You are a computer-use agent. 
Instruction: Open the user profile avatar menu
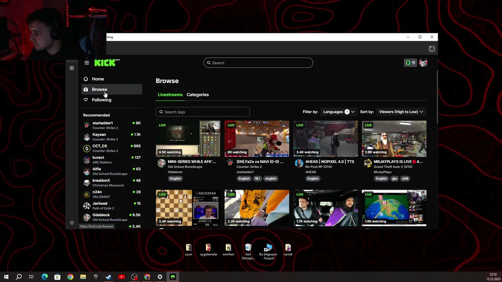click(423, 63)
